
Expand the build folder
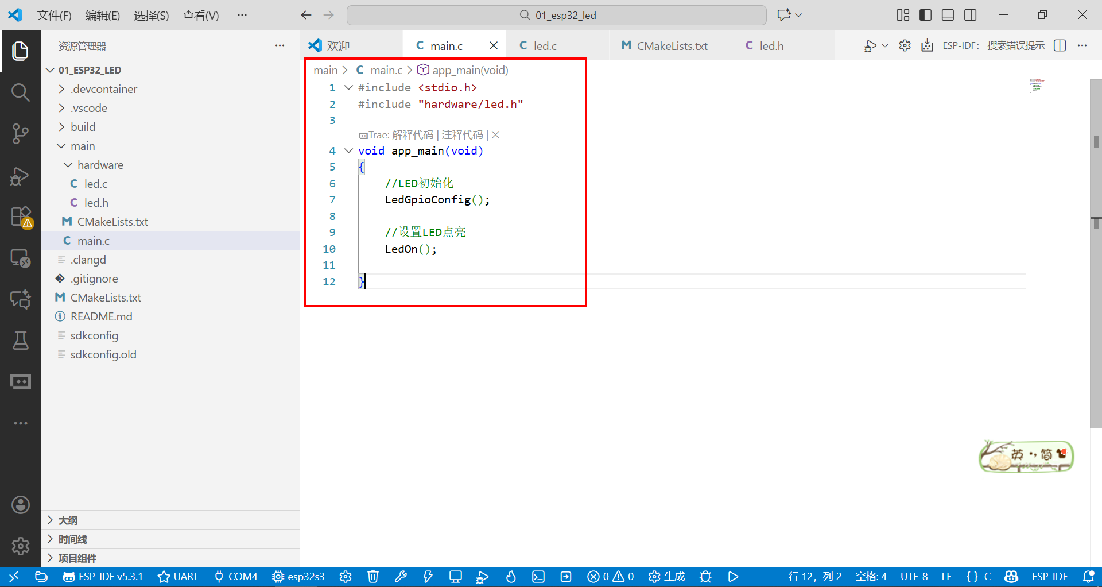click(x=61, y=127)
